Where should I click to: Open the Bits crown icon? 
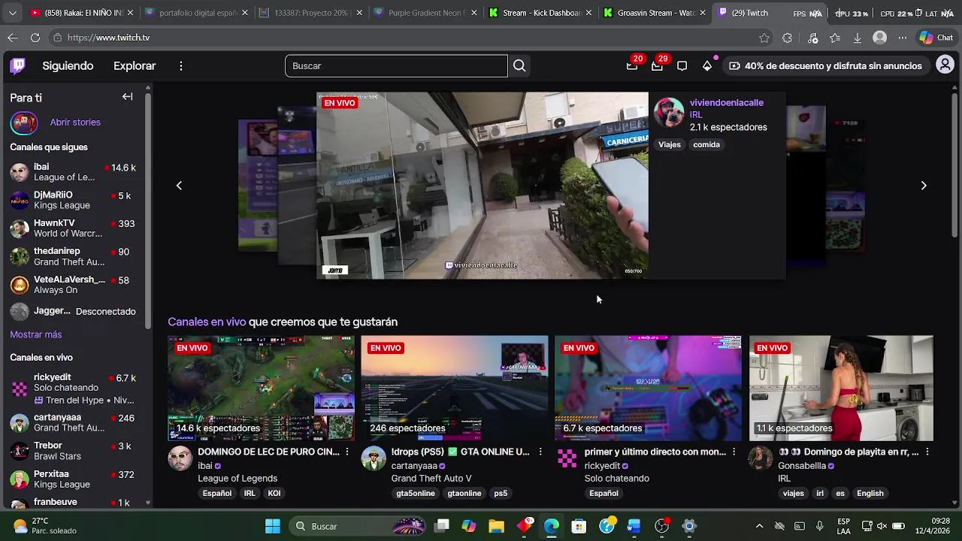707,66
